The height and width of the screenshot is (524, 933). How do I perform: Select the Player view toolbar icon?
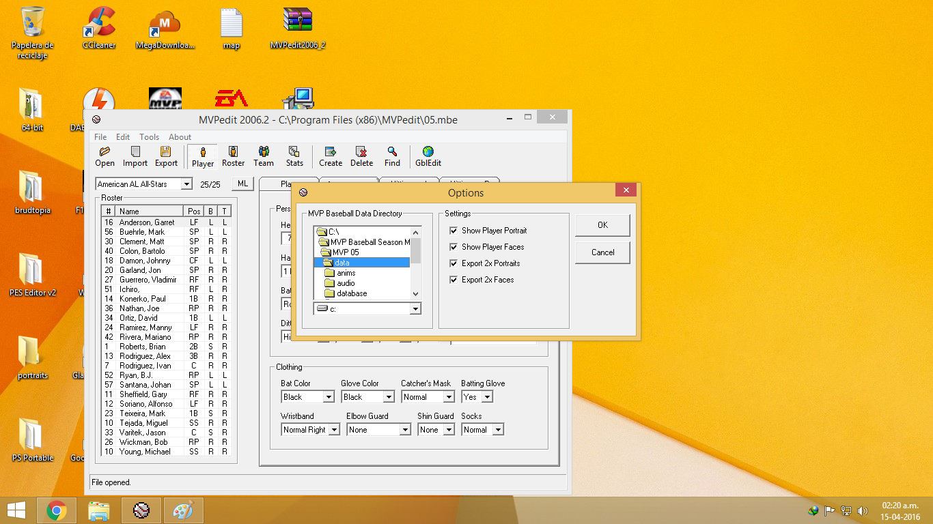203,156
